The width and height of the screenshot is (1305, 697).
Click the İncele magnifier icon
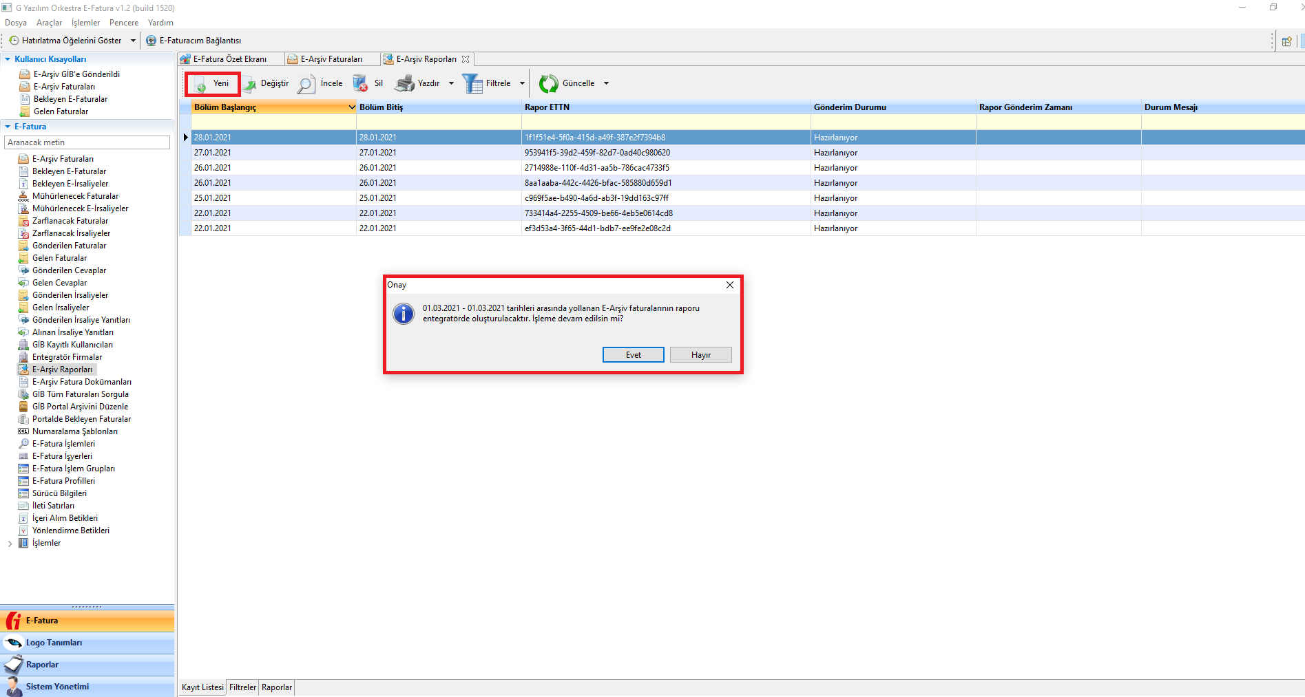point(306,84)
